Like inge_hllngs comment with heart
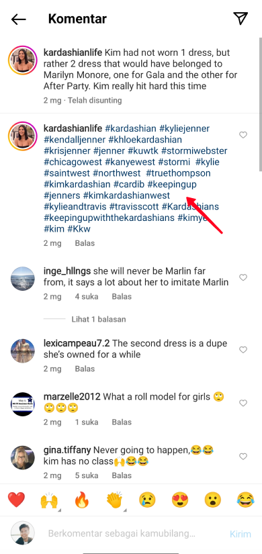 (x=243, y=277)
